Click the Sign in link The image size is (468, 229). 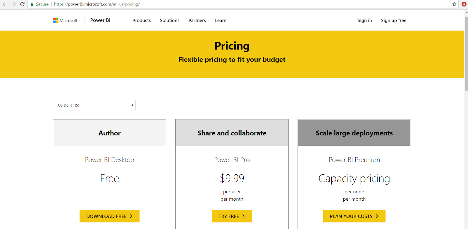pyautogui.click(x=364, y=20)
